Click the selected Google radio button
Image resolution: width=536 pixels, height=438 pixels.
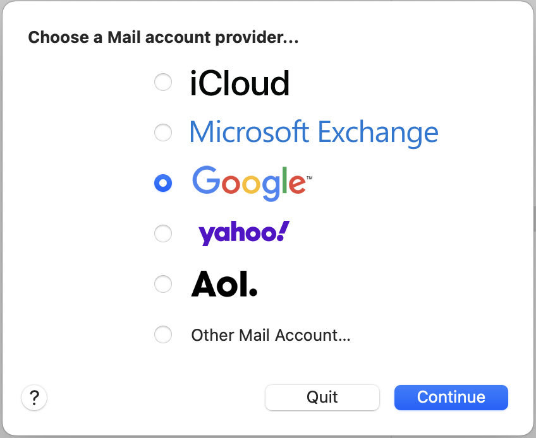coord(163,183)
